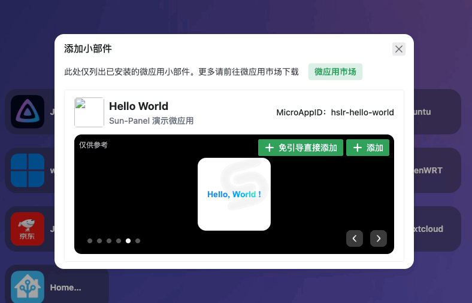Click the Hello World micro-app logo image
The width and height of the screenshot is (472, 303).
click(89, 112)
